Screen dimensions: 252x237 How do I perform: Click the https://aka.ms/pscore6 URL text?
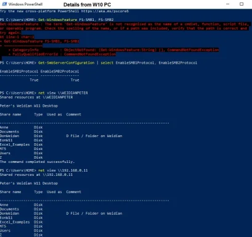[x=105, y=11]
